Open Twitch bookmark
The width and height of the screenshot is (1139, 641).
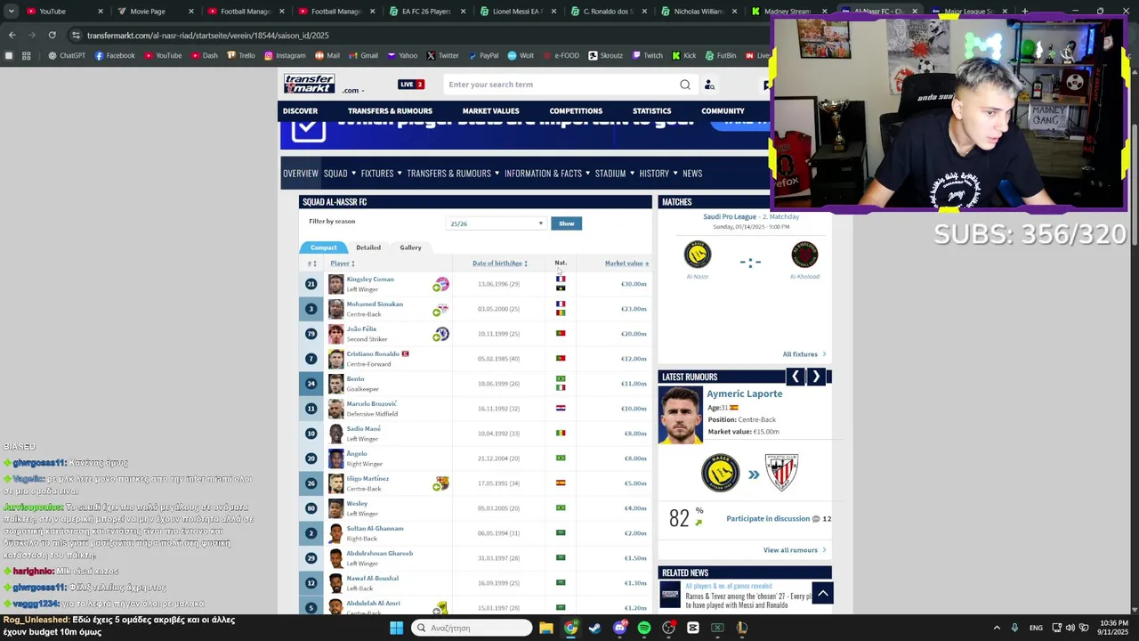pyautogui.click(x=647, y=55)
